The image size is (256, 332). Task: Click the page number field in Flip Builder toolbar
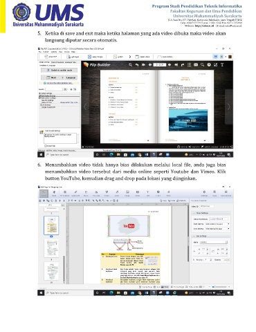click(x=160, y=65)
